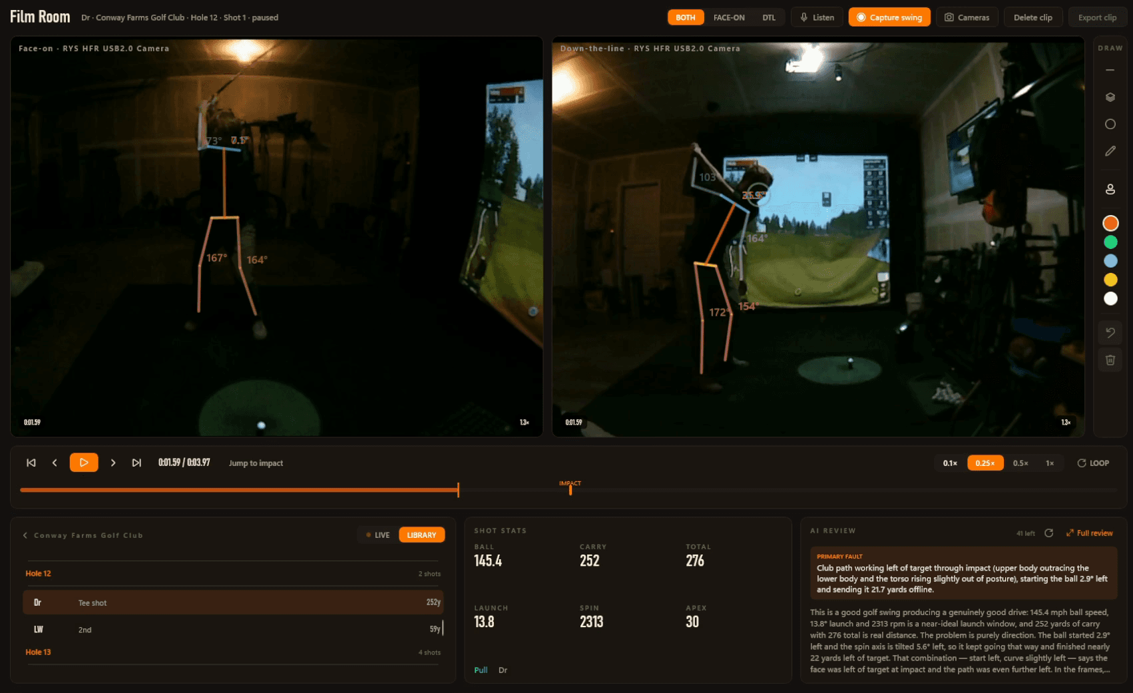Set playback speed to 0.25×
This screenshot has width=1133, height=693.
985,463
